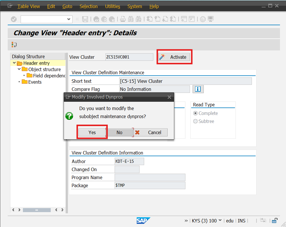Click the Enter checkmark icon in toolbar
The width and height of the screenshot is (286, 227).
point(14,19)
